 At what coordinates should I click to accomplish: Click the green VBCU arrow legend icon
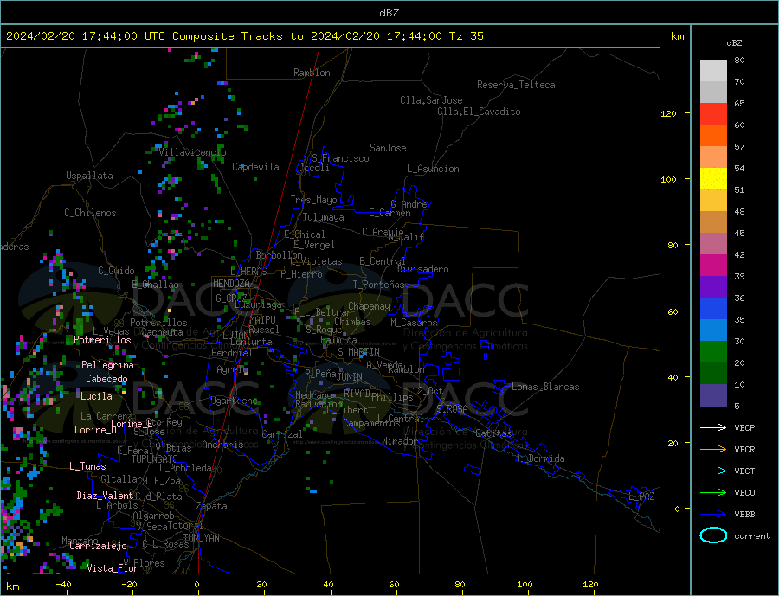tap(713, 493)
